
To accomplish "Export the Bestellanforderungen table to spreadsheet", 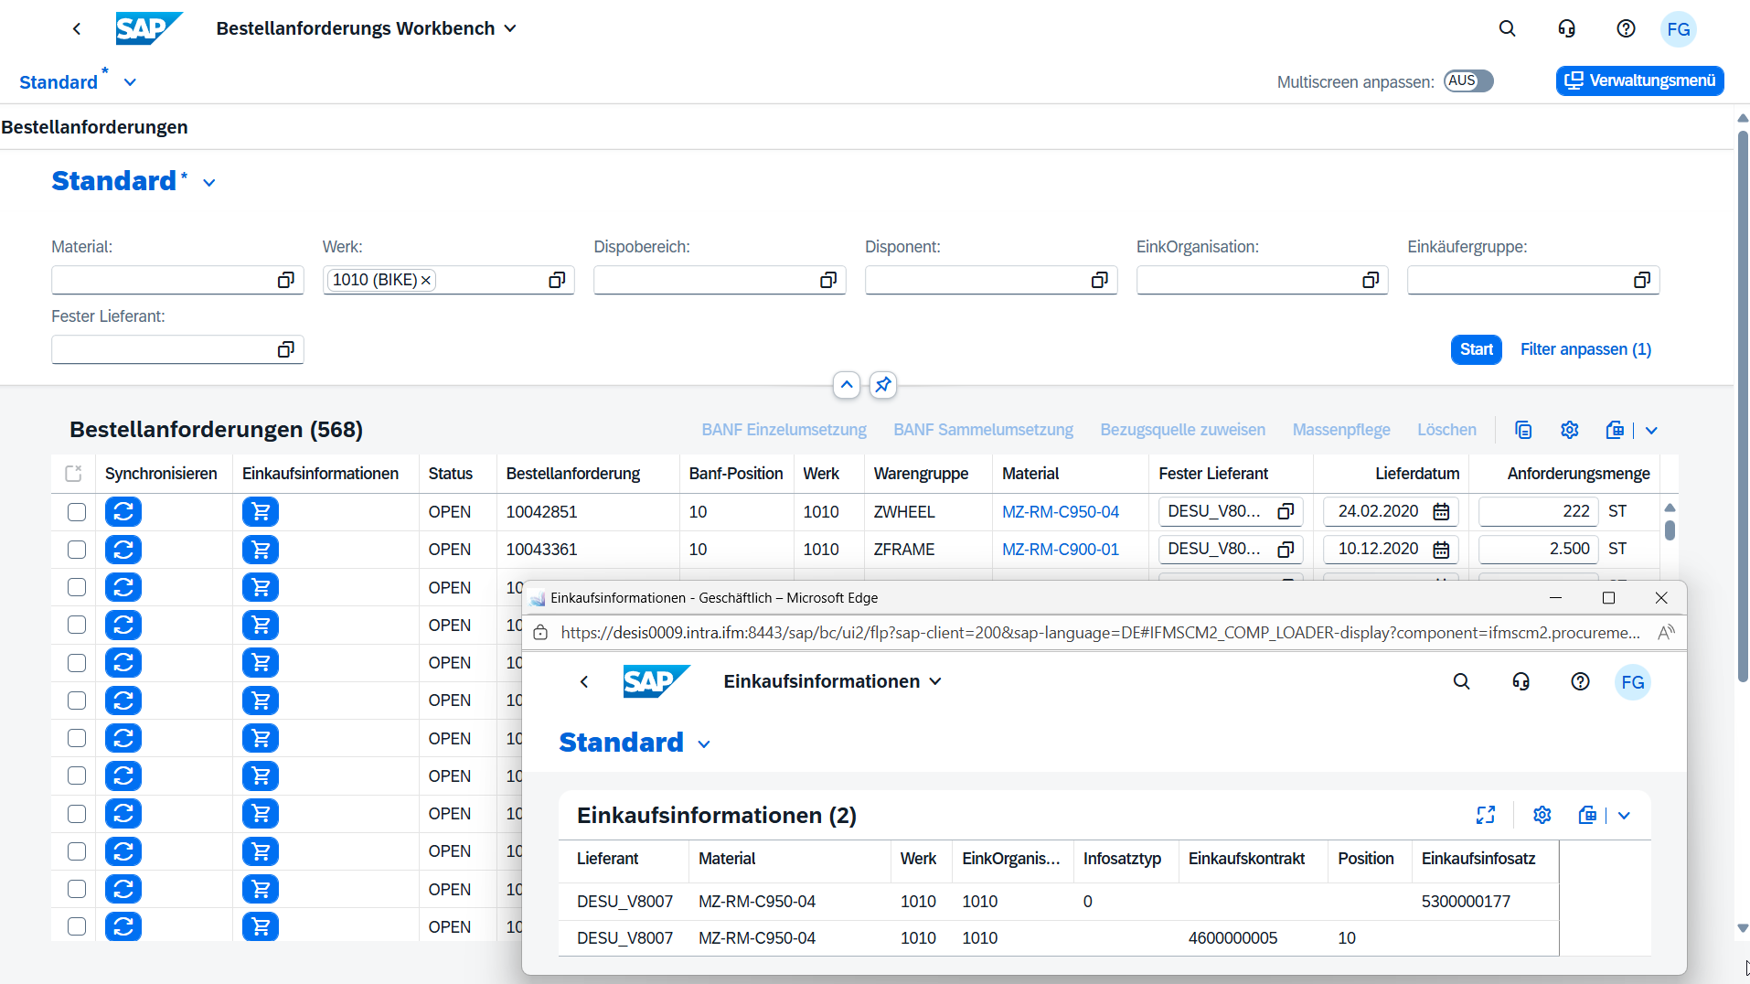I will coord(1616,430).
